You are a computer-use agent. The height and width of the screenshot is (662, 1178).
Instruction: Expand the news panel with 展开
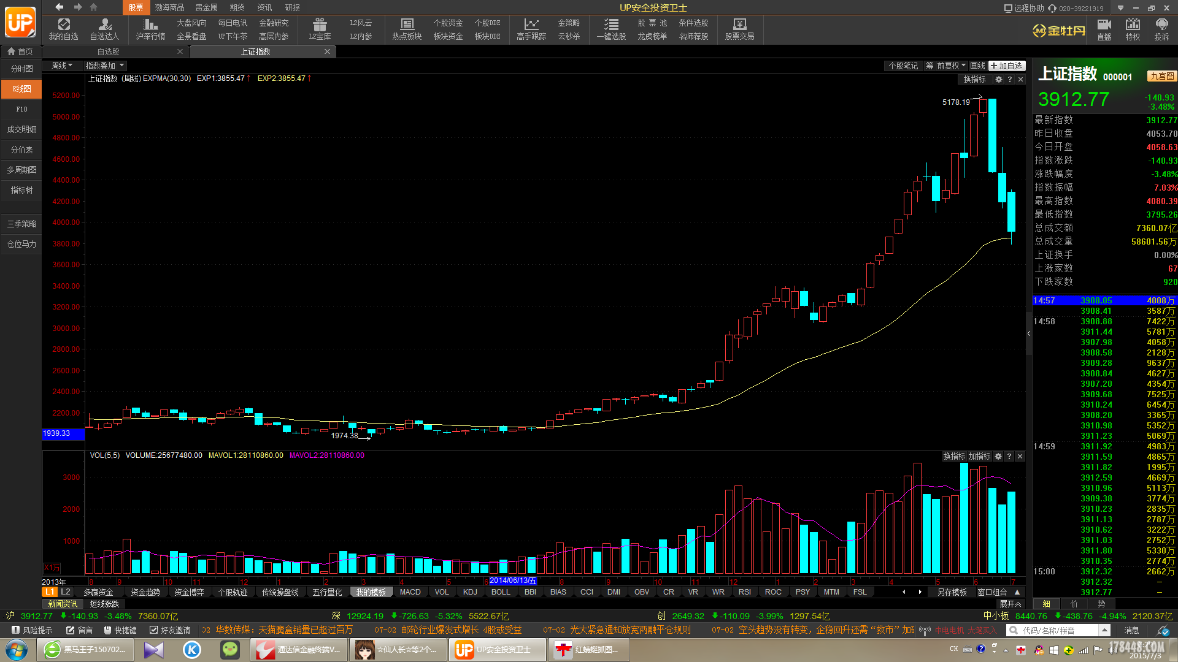click(x=1010, y=604)
